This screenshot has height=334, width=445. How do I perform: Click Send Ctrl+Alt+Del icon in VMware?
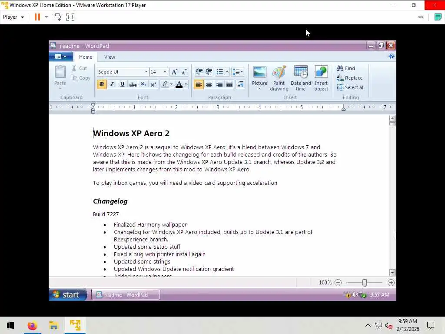[x=57, y=17]
